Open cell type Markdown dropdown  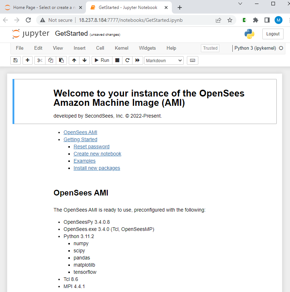(164, 60)
